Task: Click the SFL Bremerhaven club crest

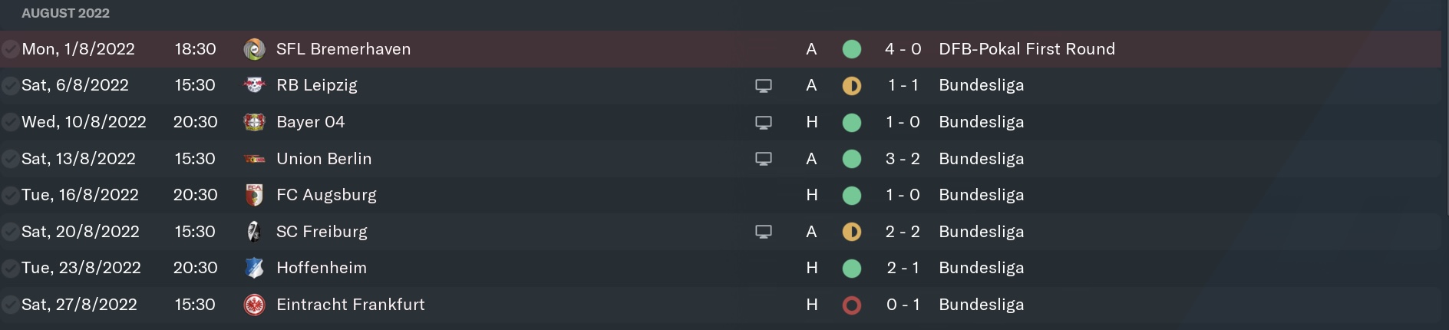Action: tap(254, 49)
